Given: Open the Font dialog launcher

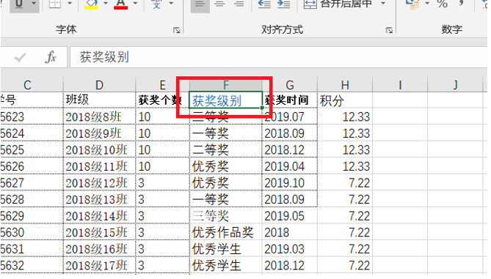Looking at the screenshot, I should [x=177, y=30].
